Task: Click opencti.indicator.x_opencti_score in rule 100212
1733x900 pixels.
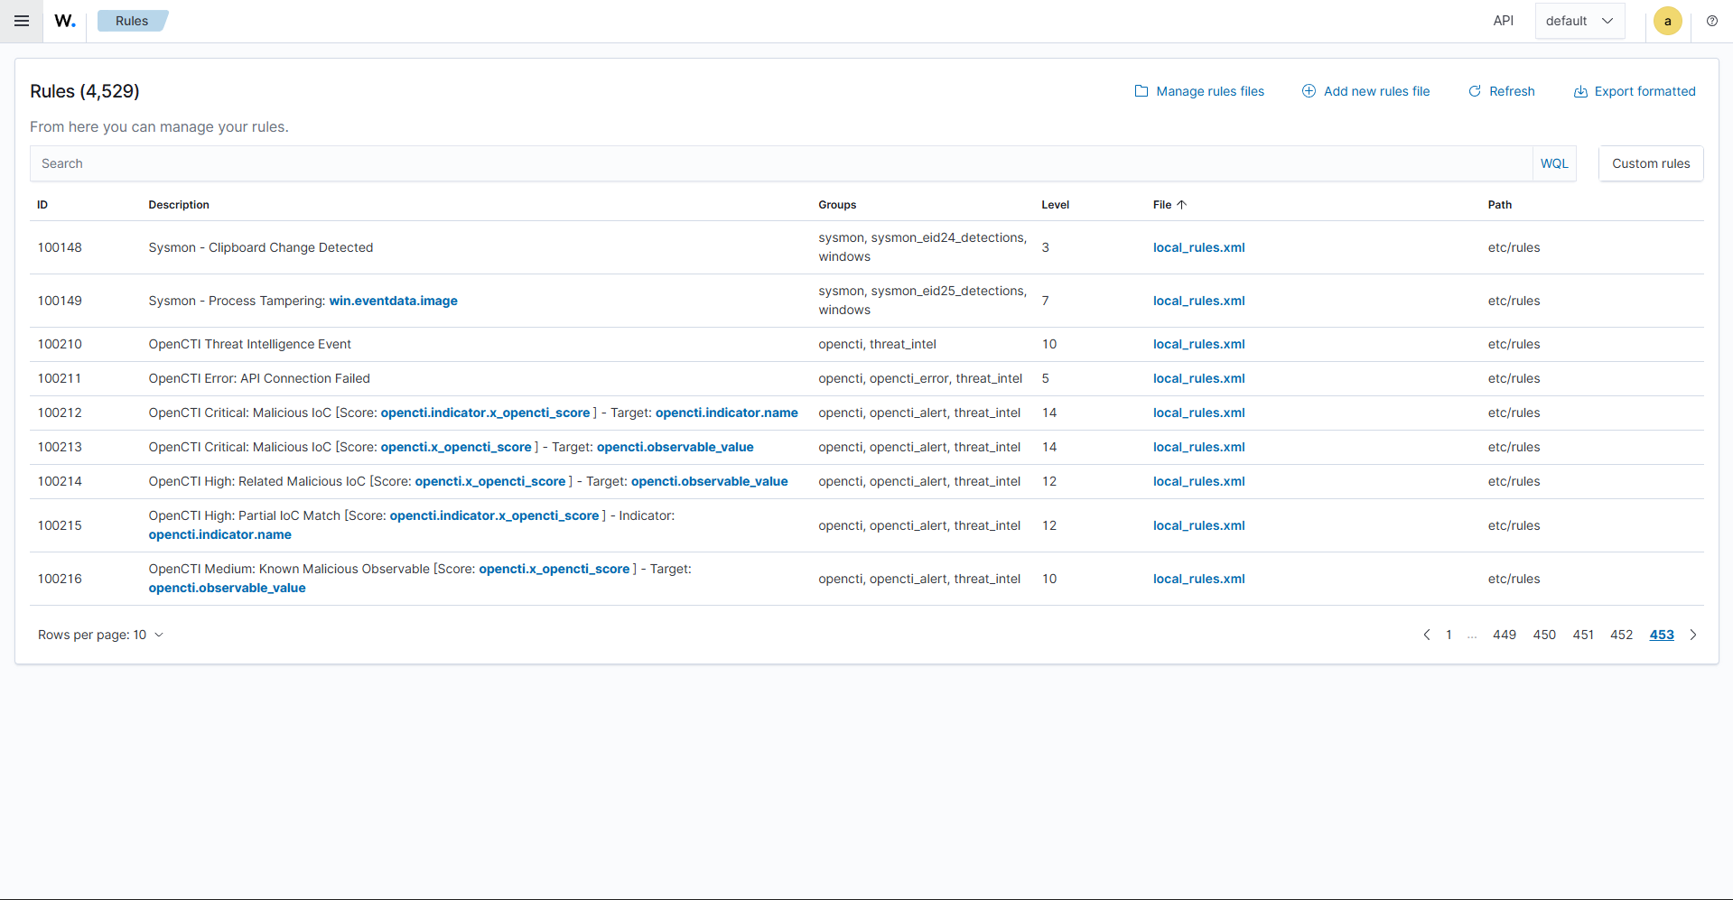Action: 485,413
